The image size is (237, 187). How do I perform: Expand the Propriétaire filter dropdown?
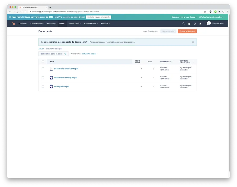click(x=90, y=54)
